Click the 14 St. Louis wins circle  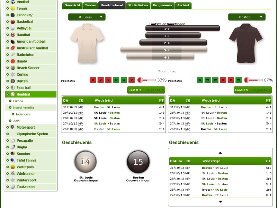coord(86,162)
